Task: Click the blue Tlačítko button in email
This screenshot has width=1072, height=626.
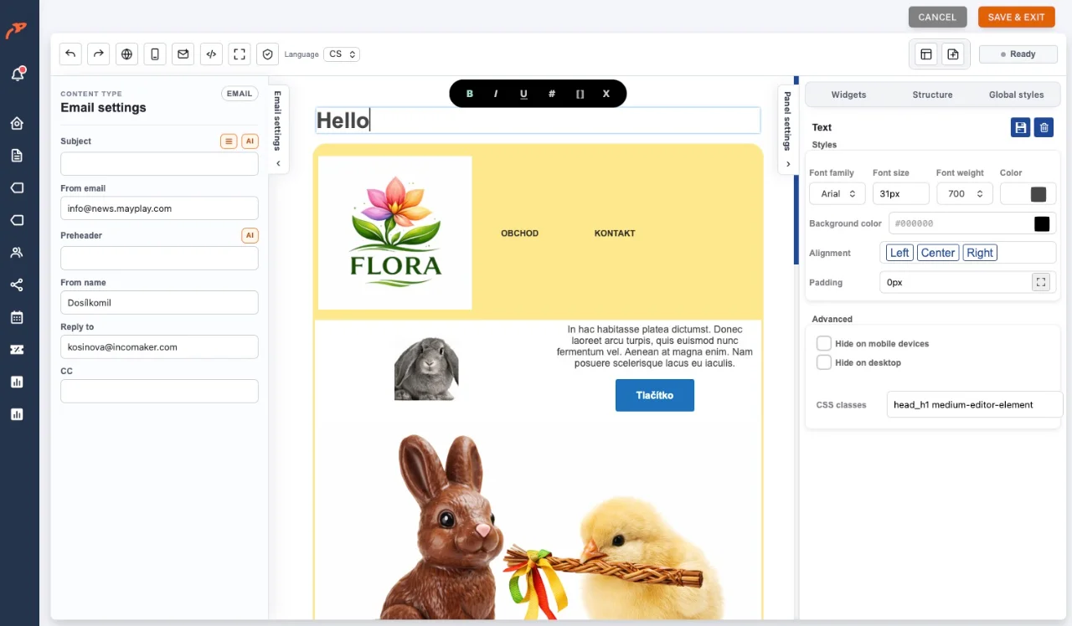Action: (x=655, y=395)
